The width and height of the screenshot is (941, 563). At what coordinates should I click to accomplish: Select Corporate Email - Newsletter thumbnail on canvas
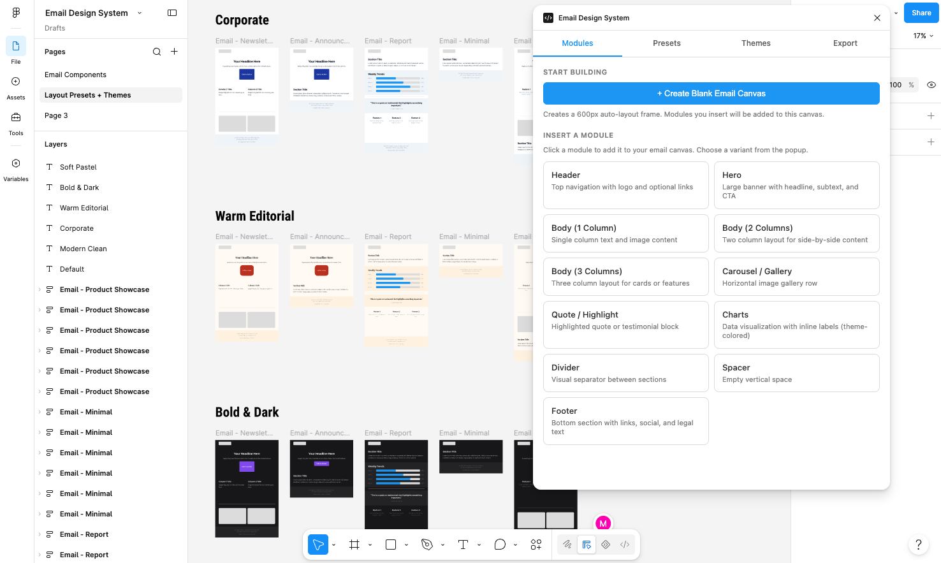coord(247,96)
